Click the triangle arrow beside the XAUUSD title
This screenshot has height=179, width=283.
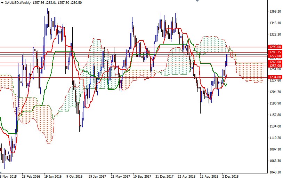pyautogui.click(x=2, y=3)
